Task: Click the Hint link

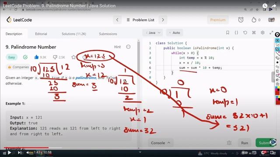Action: [x=117, y=47]
